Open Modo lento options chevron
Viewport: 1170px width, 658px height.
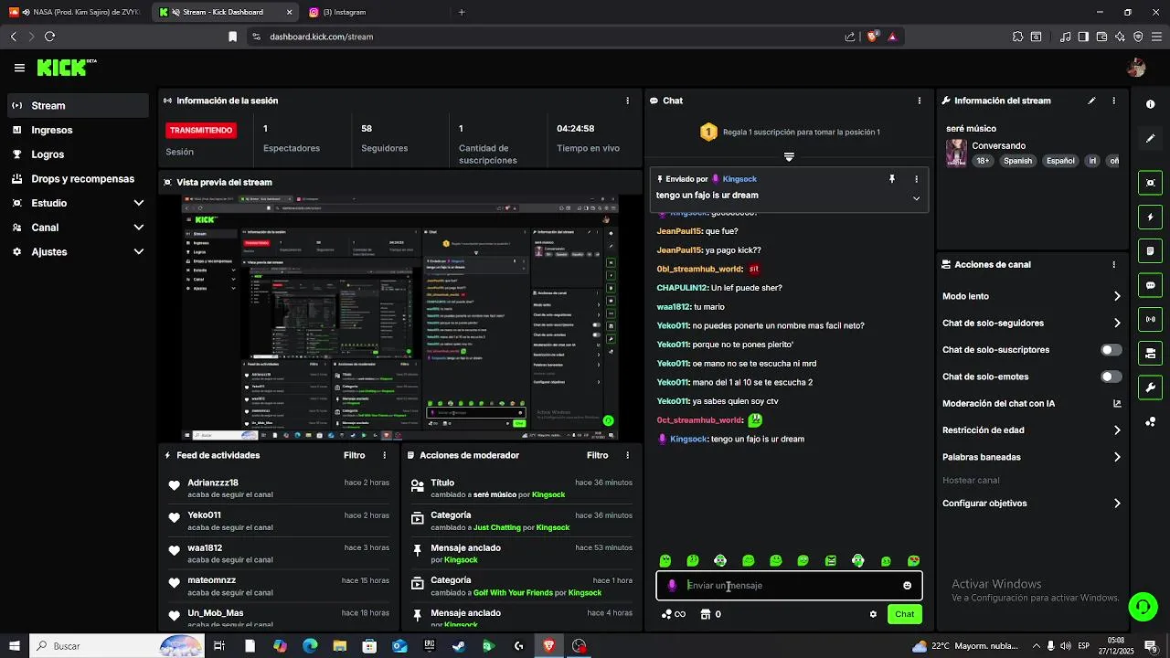click(1117, 296)
